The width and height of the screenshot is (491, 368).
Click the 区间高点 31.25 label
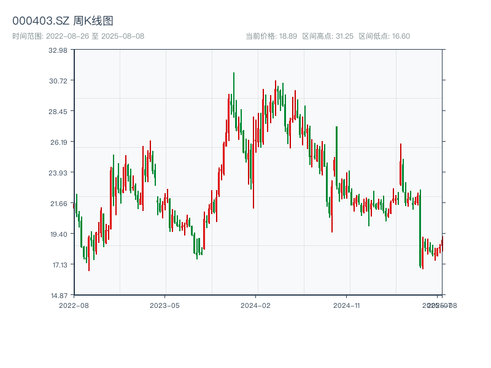pos(328,36)
